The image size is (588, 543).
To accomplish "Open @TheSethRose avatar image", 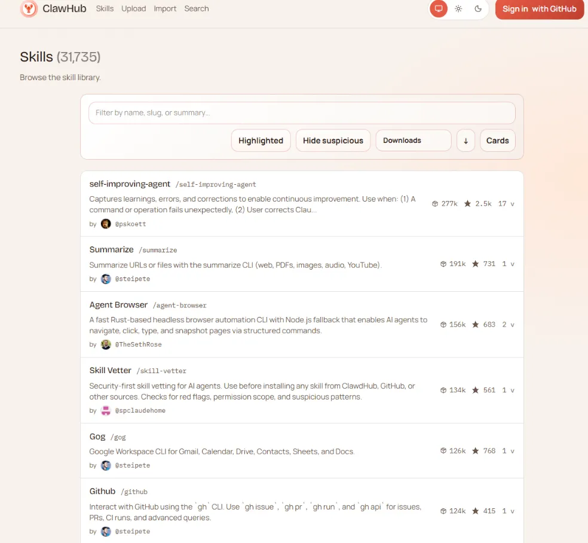I will 106,344.
